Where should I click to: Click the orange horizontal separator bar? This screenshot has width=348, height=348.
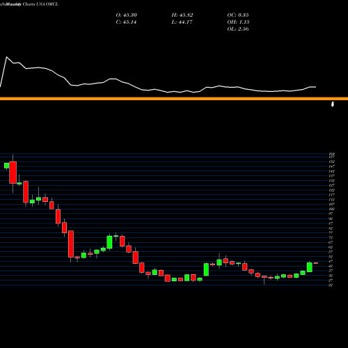tap(174, 99)
